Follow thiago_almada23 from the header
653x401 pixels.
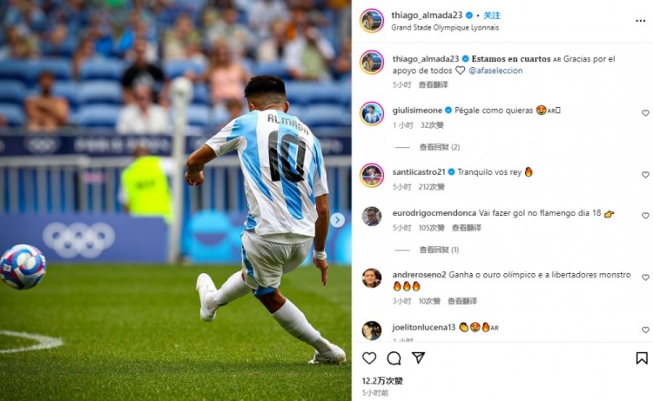492,16
